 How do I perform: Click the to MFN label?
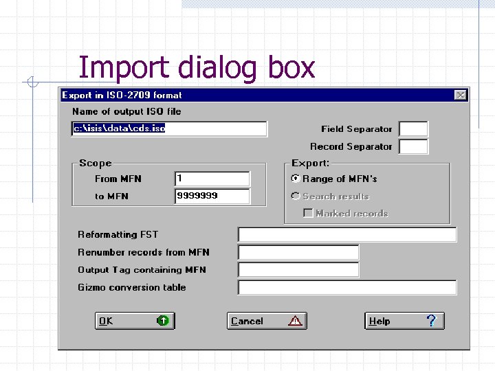click(111, 196)
